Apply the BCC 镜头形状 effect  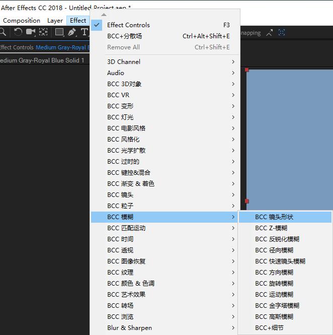(285, 217)
